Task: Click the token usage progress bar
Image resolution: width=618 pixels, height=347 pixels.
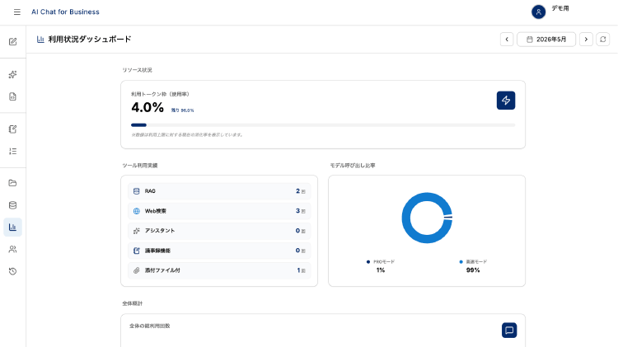Action: [x=323, y=125]
